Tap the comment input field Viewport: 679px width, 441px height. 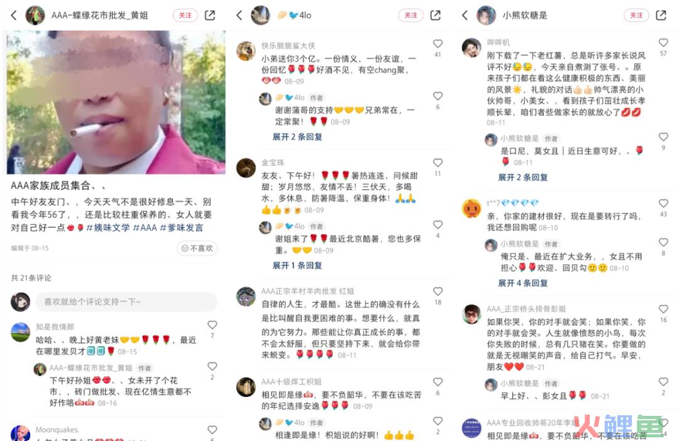[x=126, y=302]
